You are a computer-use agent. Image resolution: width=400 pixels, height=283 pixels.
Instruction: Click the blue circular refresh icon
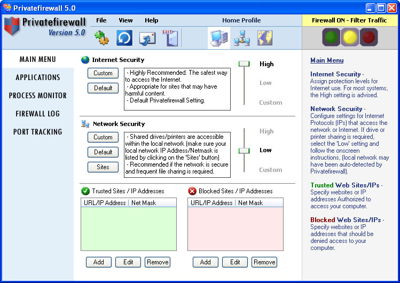(124, 38)
